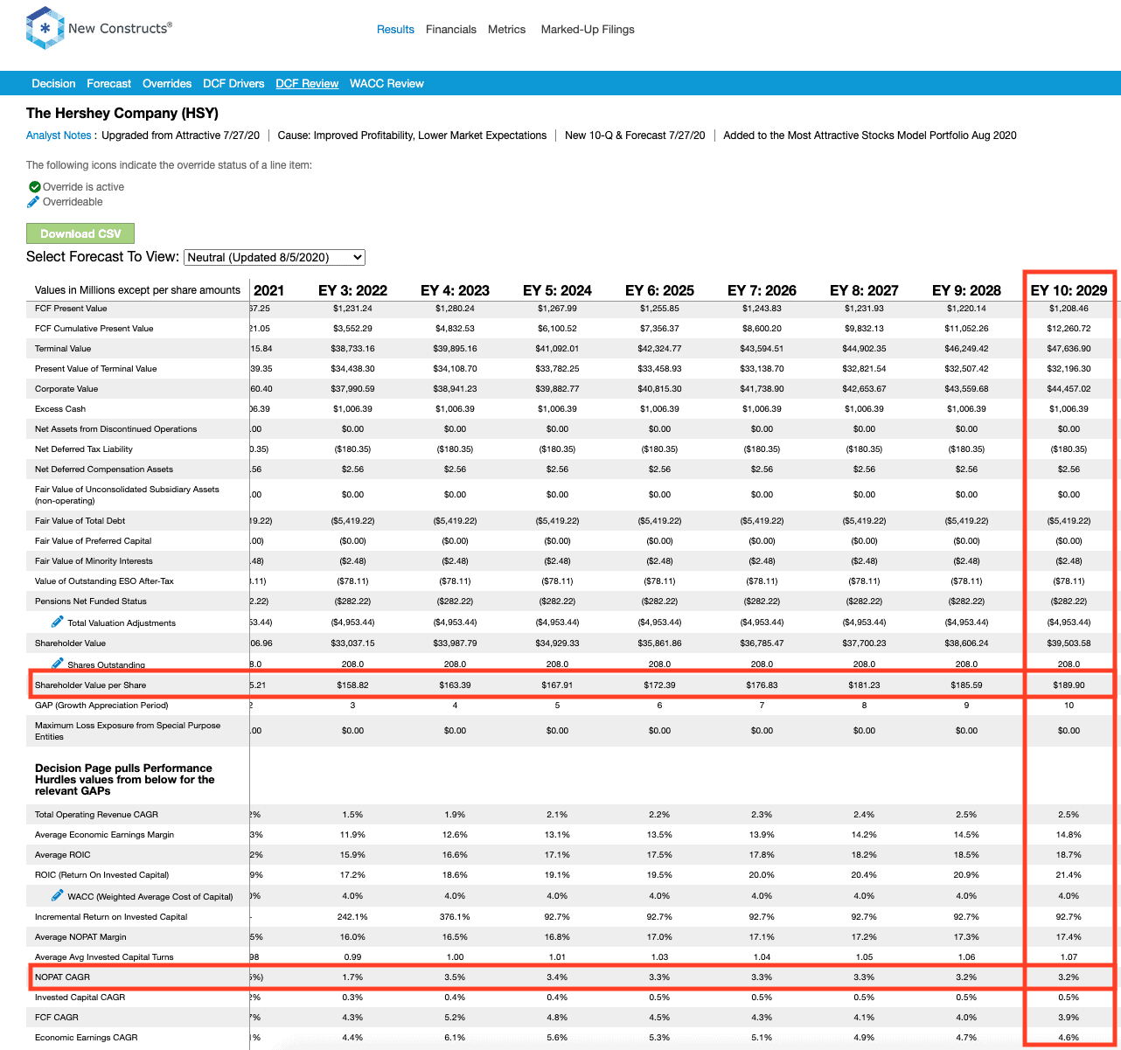Click the Terminal Value row label
Image resolution: width=1121 pixels, height=1050 pixels.
click(x=63, y=349)
